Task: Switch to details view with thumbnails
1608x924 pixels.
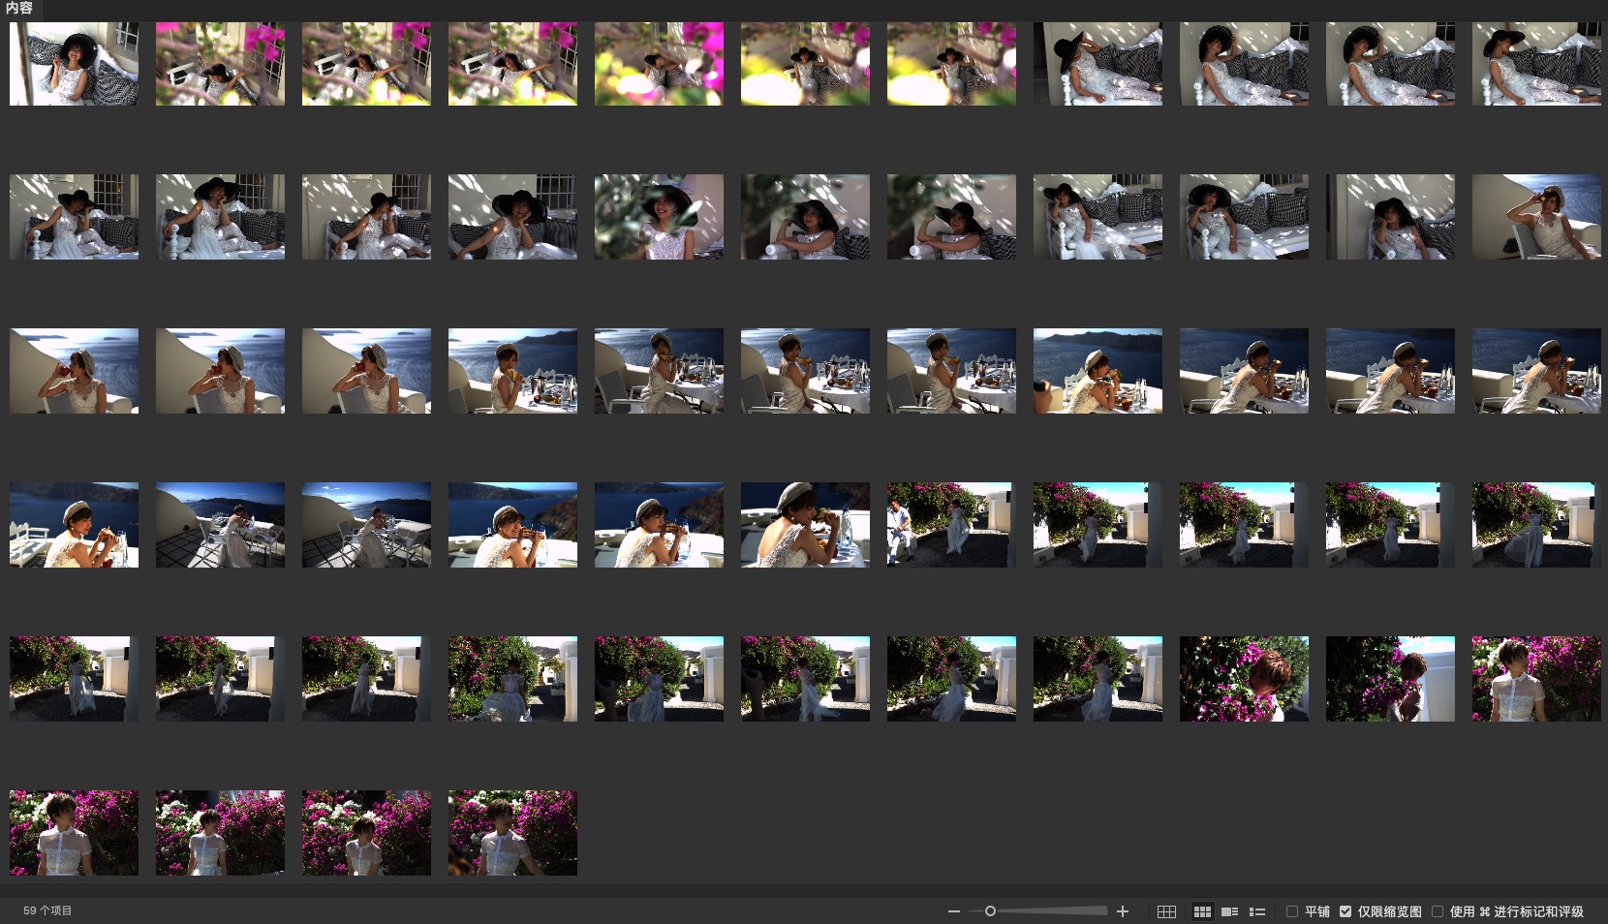Action: click(x=1230, y=911)
